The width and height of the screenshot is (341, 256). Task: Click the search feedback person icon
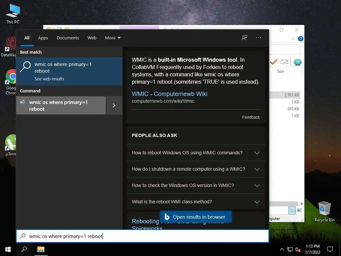[x=244, y=38]
